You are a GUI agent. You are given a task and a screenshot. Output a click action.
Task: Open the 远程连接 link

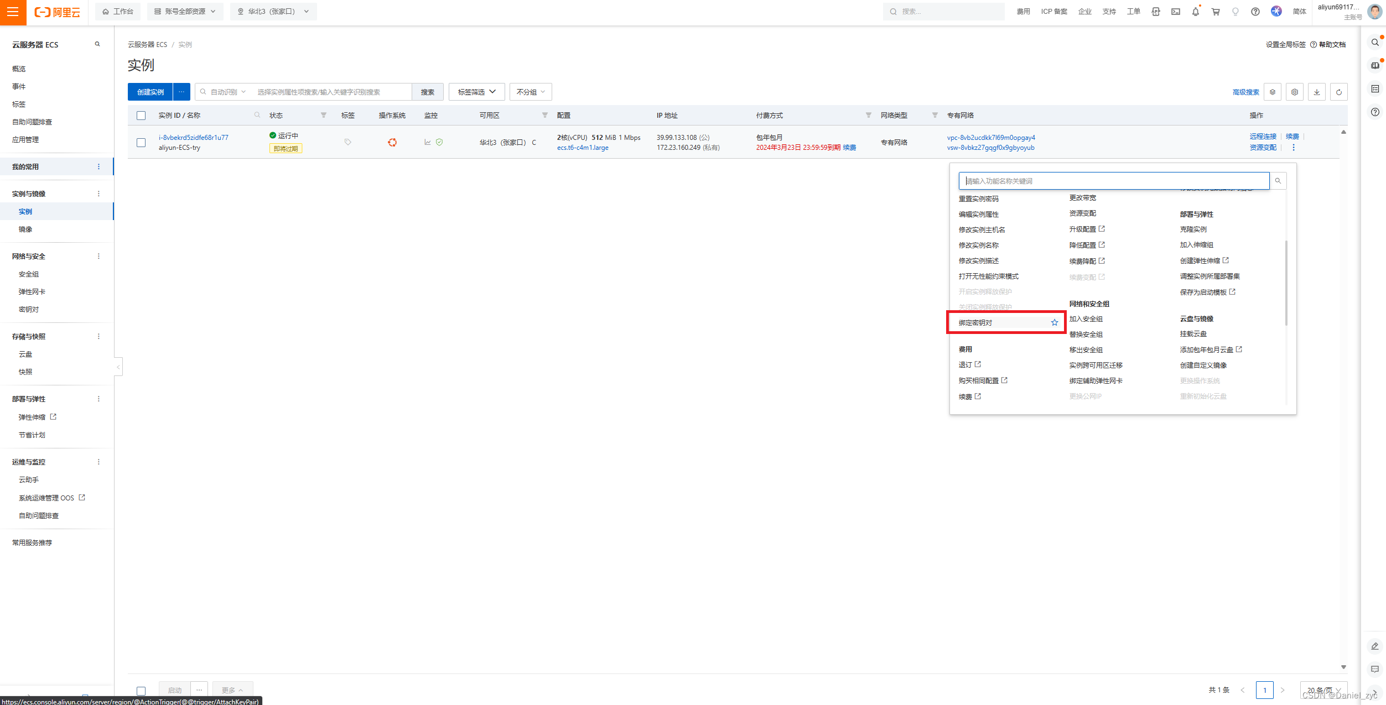[1263, 136]
